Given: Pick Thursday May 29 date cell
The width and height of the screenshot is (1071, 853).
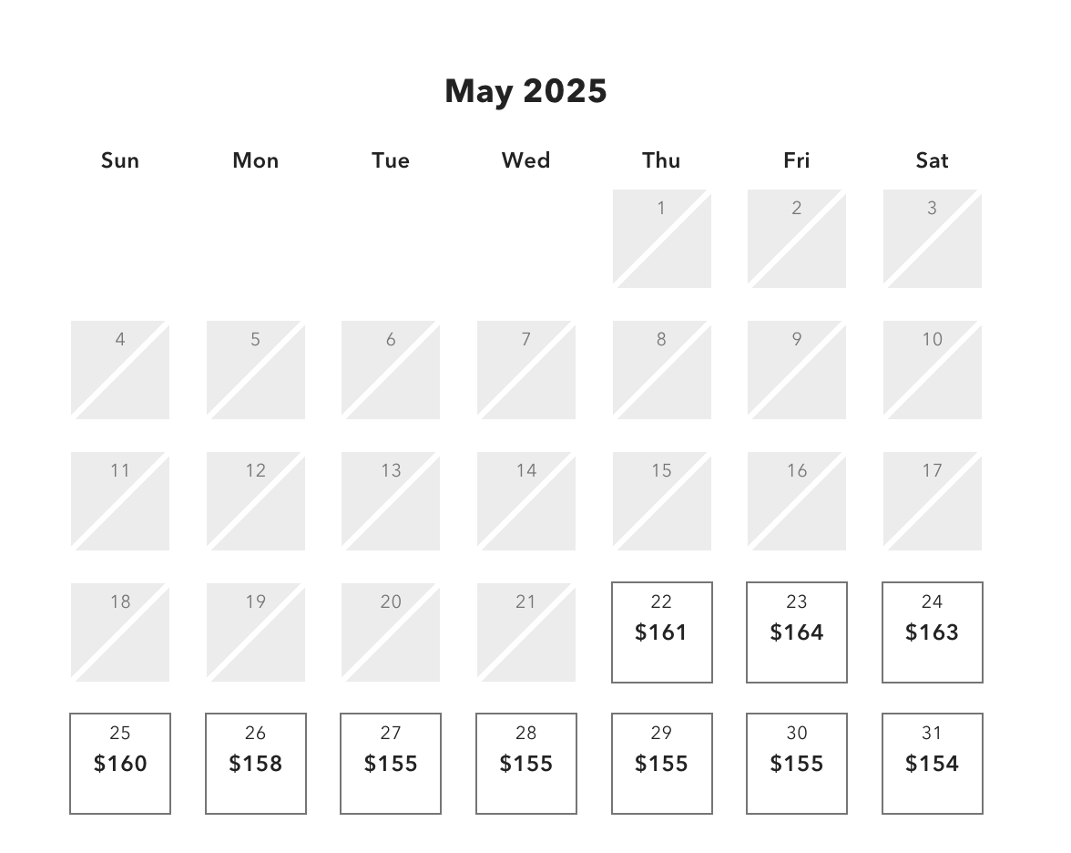Looking at the screenshot, I should tap(661, 763).
